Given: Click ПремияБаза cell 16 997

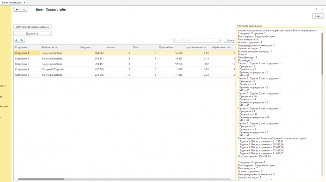Looking at the screenshot, I should [x=171, y=59].
